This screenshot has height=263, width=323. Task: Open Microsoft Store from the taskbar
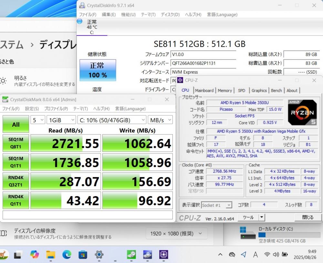pos(83,255)
